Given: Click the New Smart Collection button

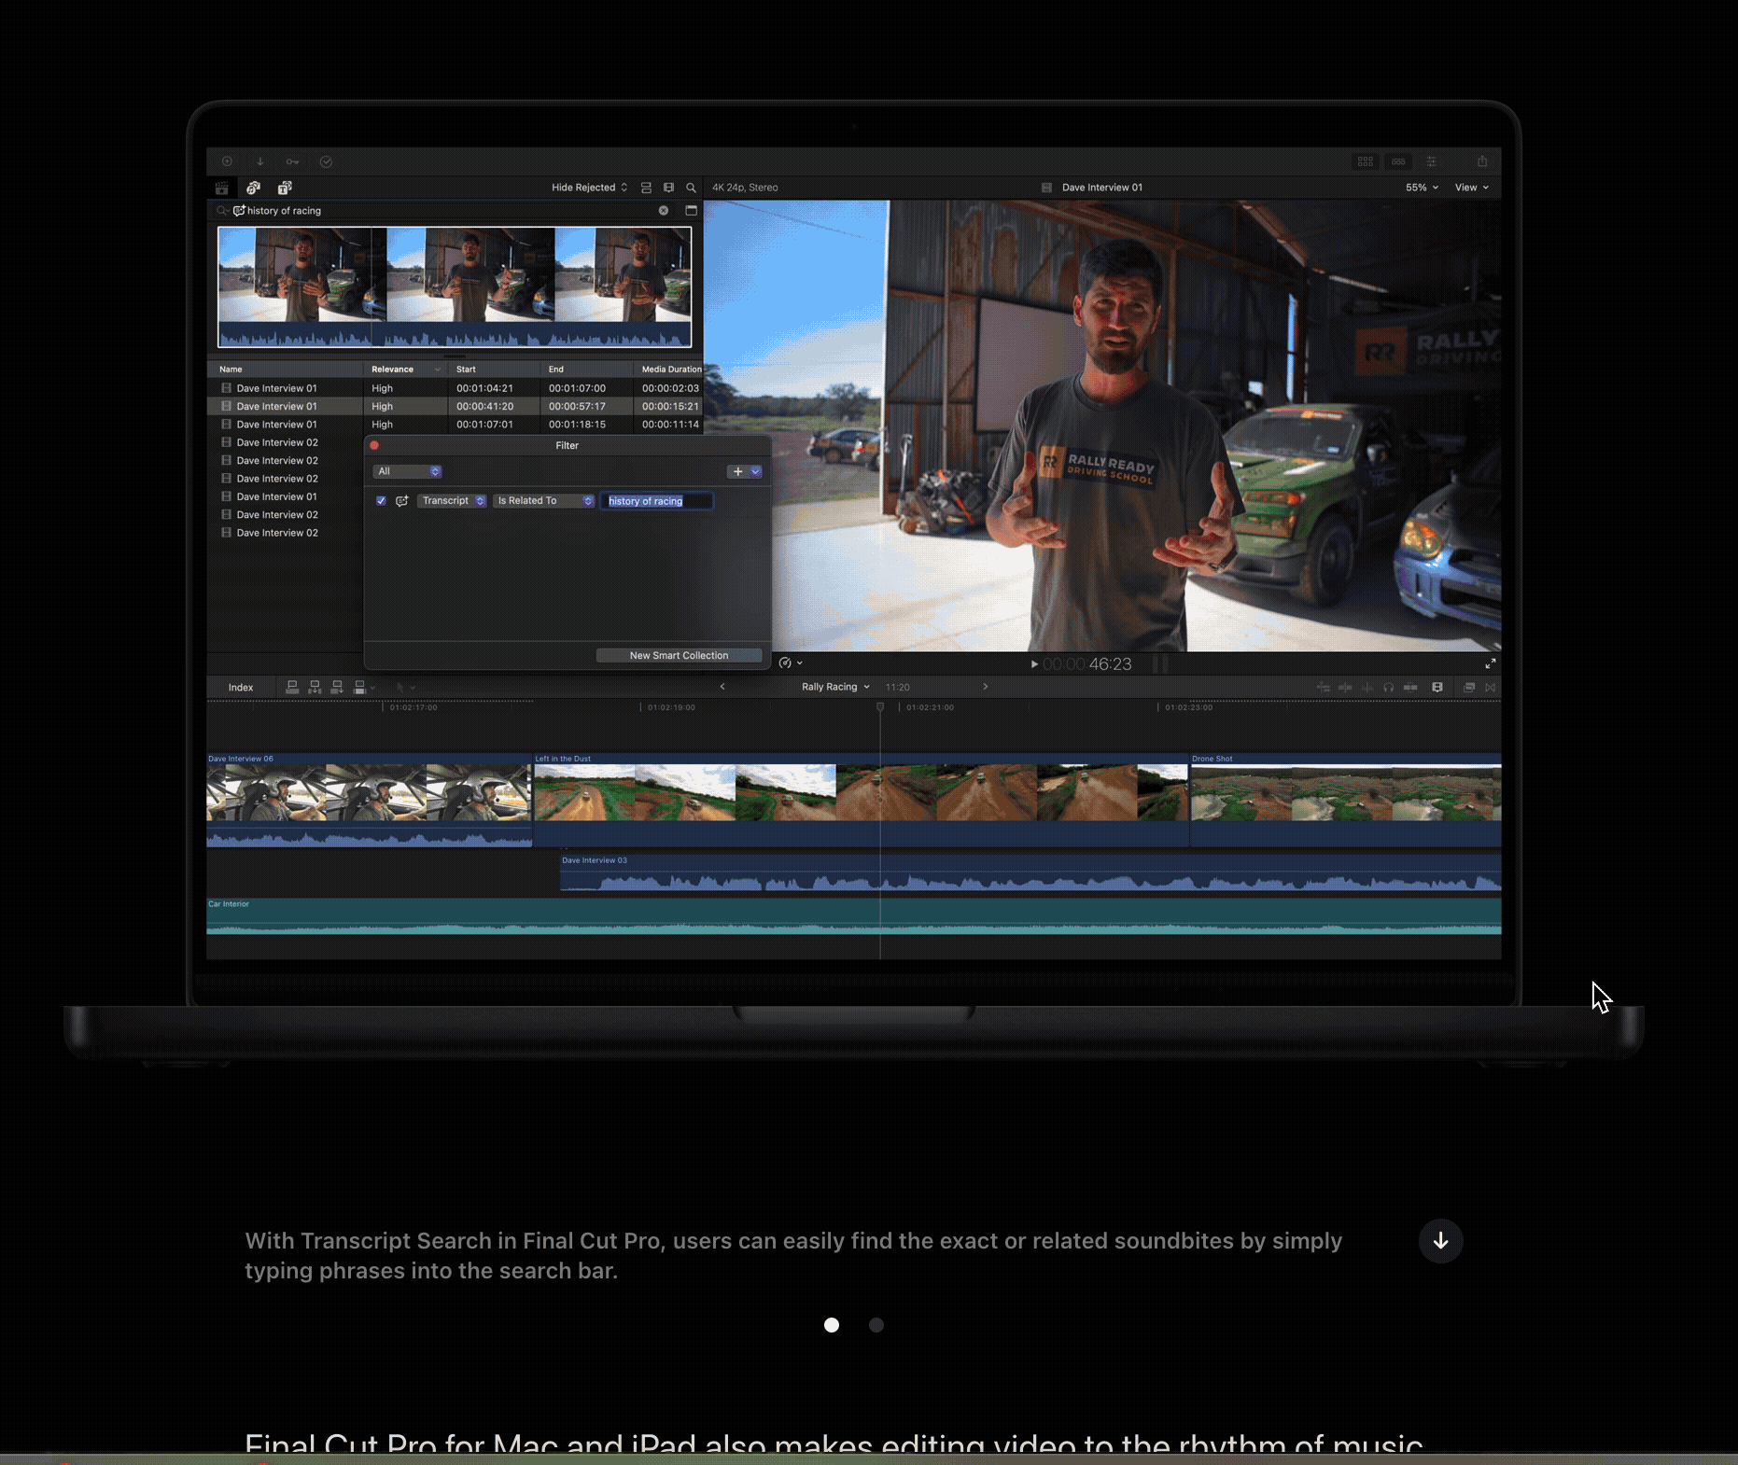Looking at the screenshot, I should [679, 655].
